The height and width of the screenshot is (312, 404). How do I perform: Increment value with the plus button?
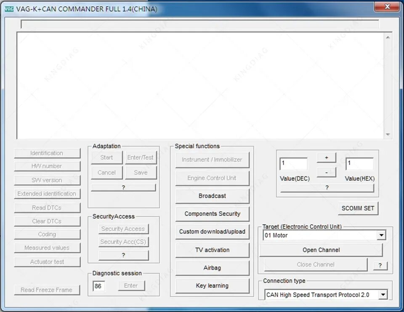coord(327,158)
